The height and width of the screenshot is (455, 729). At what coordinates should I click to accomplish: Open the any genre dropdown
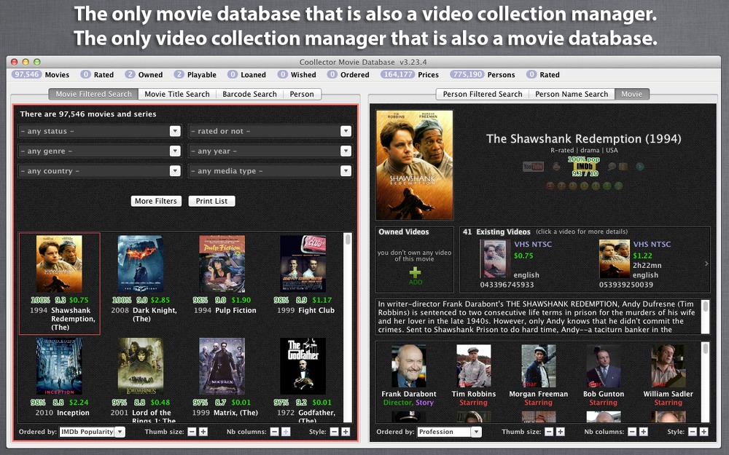click(99, 151)
